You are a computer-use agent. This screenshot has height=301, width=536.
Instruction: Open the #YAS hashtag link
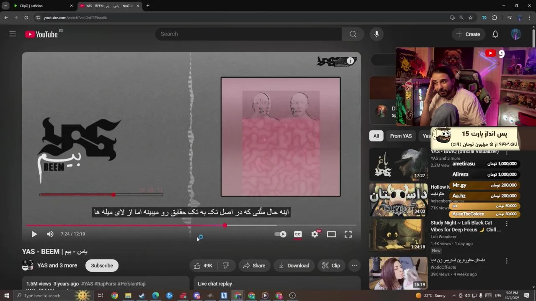(x=87, y=284)
